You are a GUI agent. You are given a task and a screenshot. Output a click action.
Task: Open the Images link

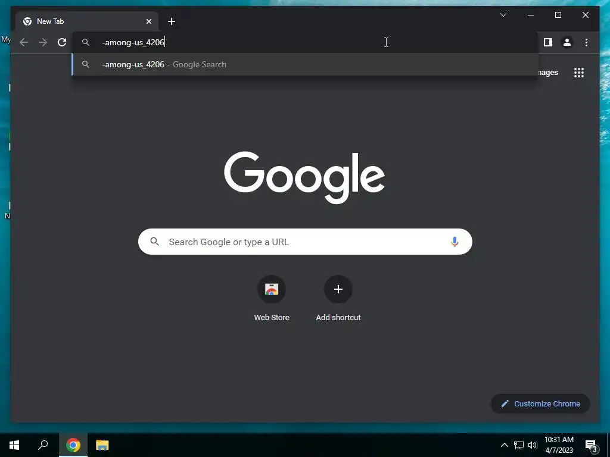pos(549,73)
